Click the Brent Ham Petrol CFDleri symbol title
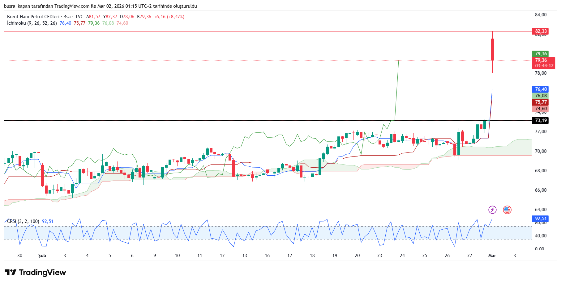The width and height of the screenshot is (561, 284). [x=33, y=17]
